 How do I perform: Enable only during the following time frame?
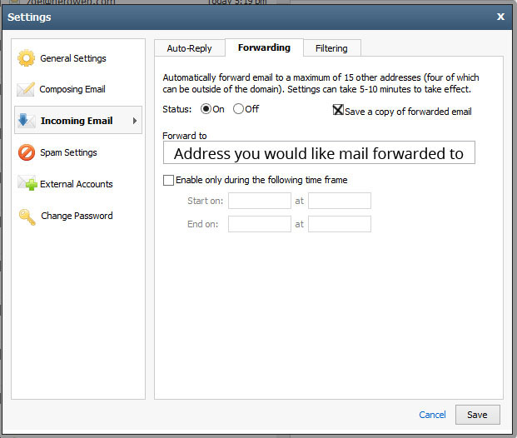pos(168,180)
